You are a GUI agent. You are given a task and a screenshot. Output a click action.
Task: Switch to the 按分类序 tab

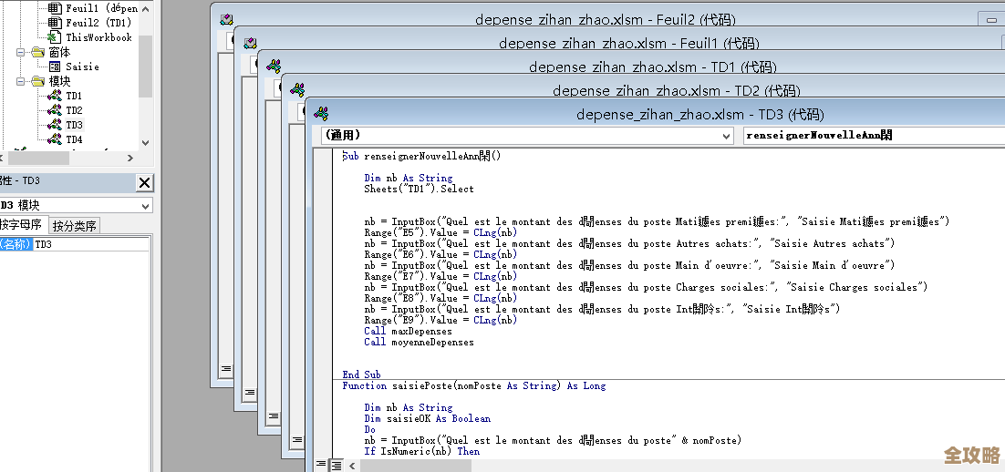click(x=75, y=226)
